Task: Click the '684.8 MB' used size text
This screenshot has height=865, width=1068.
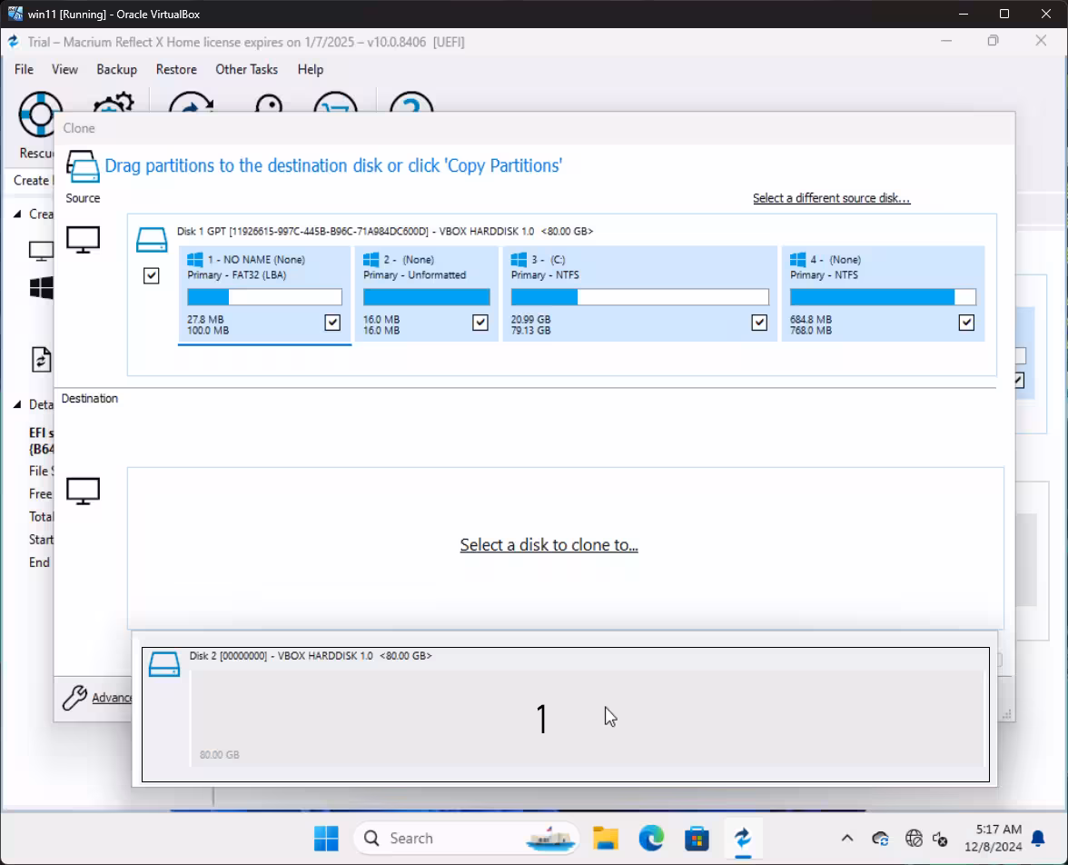Action: point(810,320)
